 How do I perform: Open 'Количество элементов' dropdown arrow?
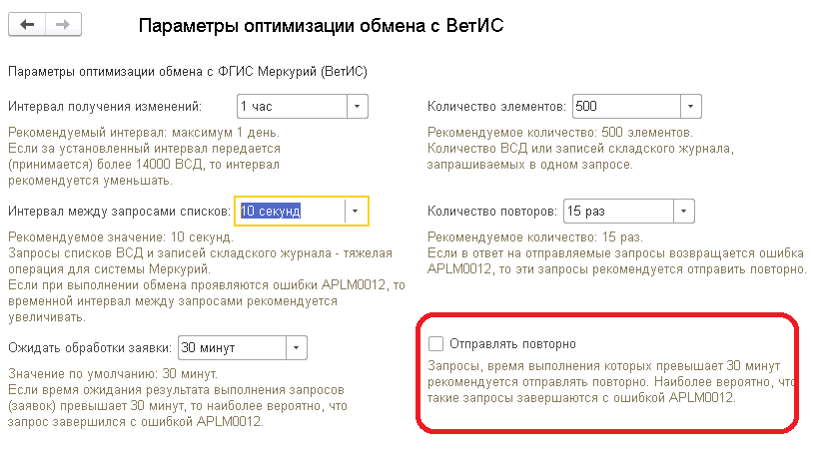(x=690, y=107)
